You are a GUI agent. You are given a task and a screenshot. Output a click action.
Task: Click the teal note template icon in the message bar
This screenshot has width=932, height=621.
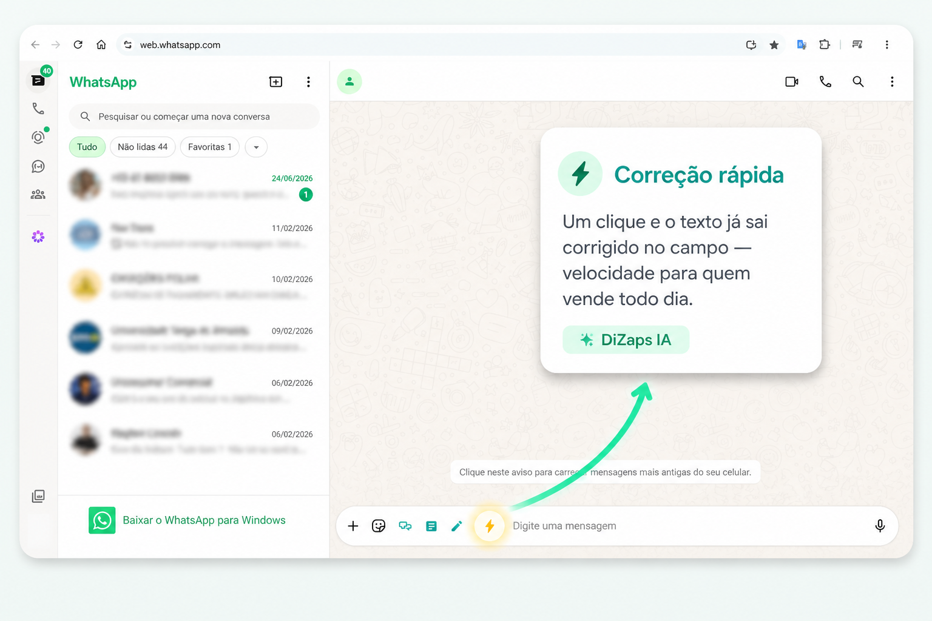click(x=431, y=526)
